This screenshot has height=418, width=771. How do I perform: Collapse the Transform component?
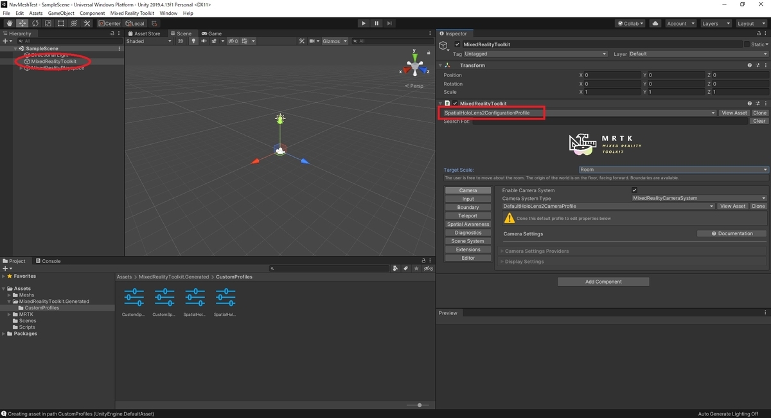coord(441,66)
